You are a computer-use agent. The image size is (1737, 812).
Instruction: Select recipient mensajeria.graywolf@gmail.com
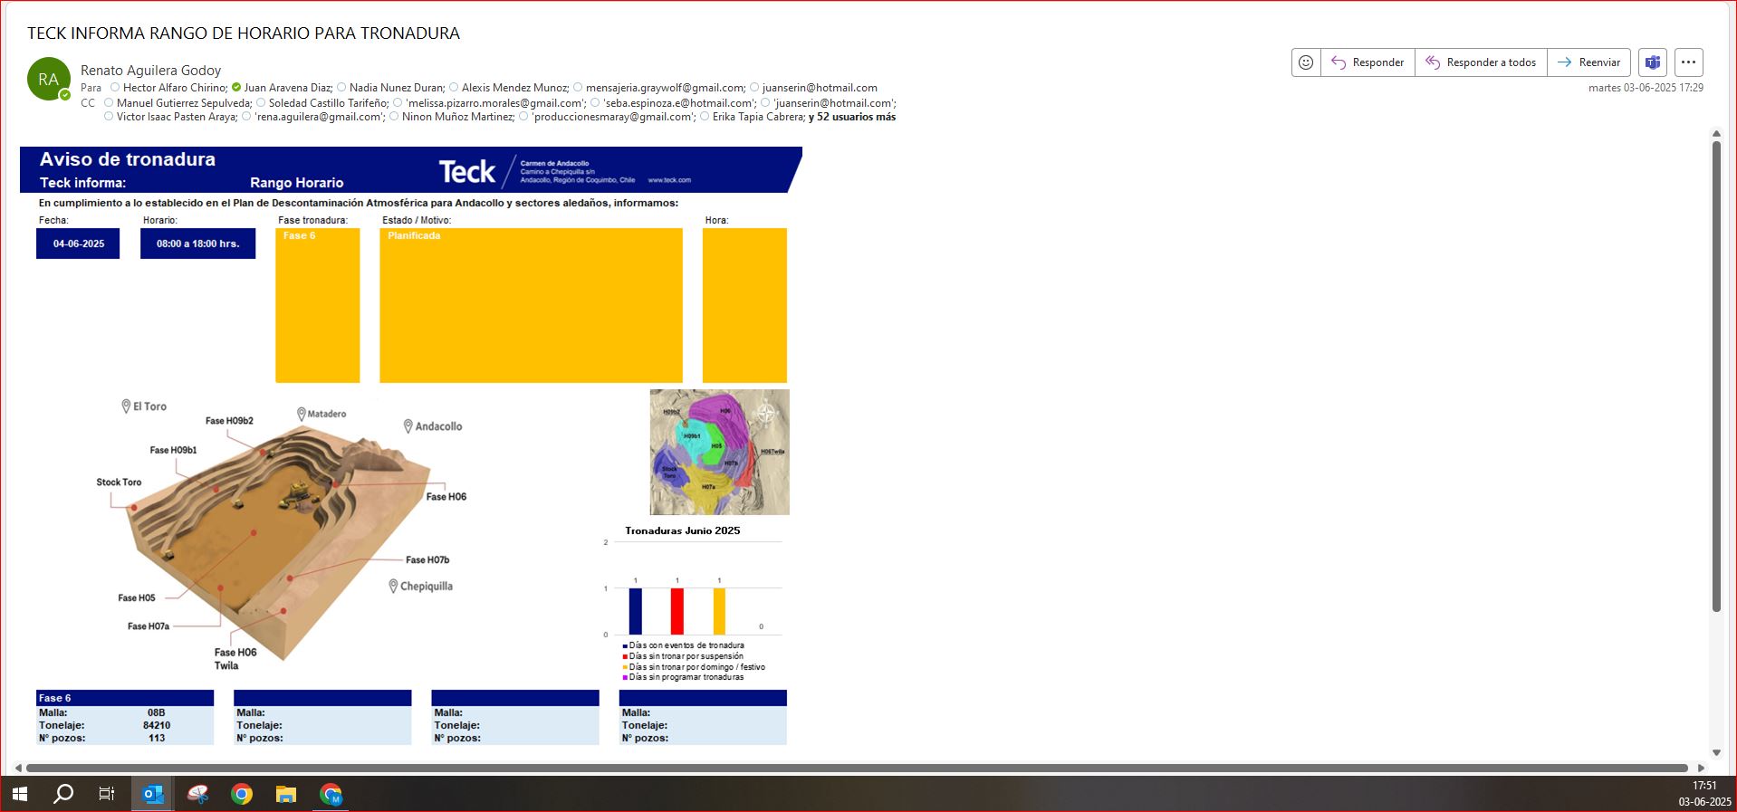665,88
